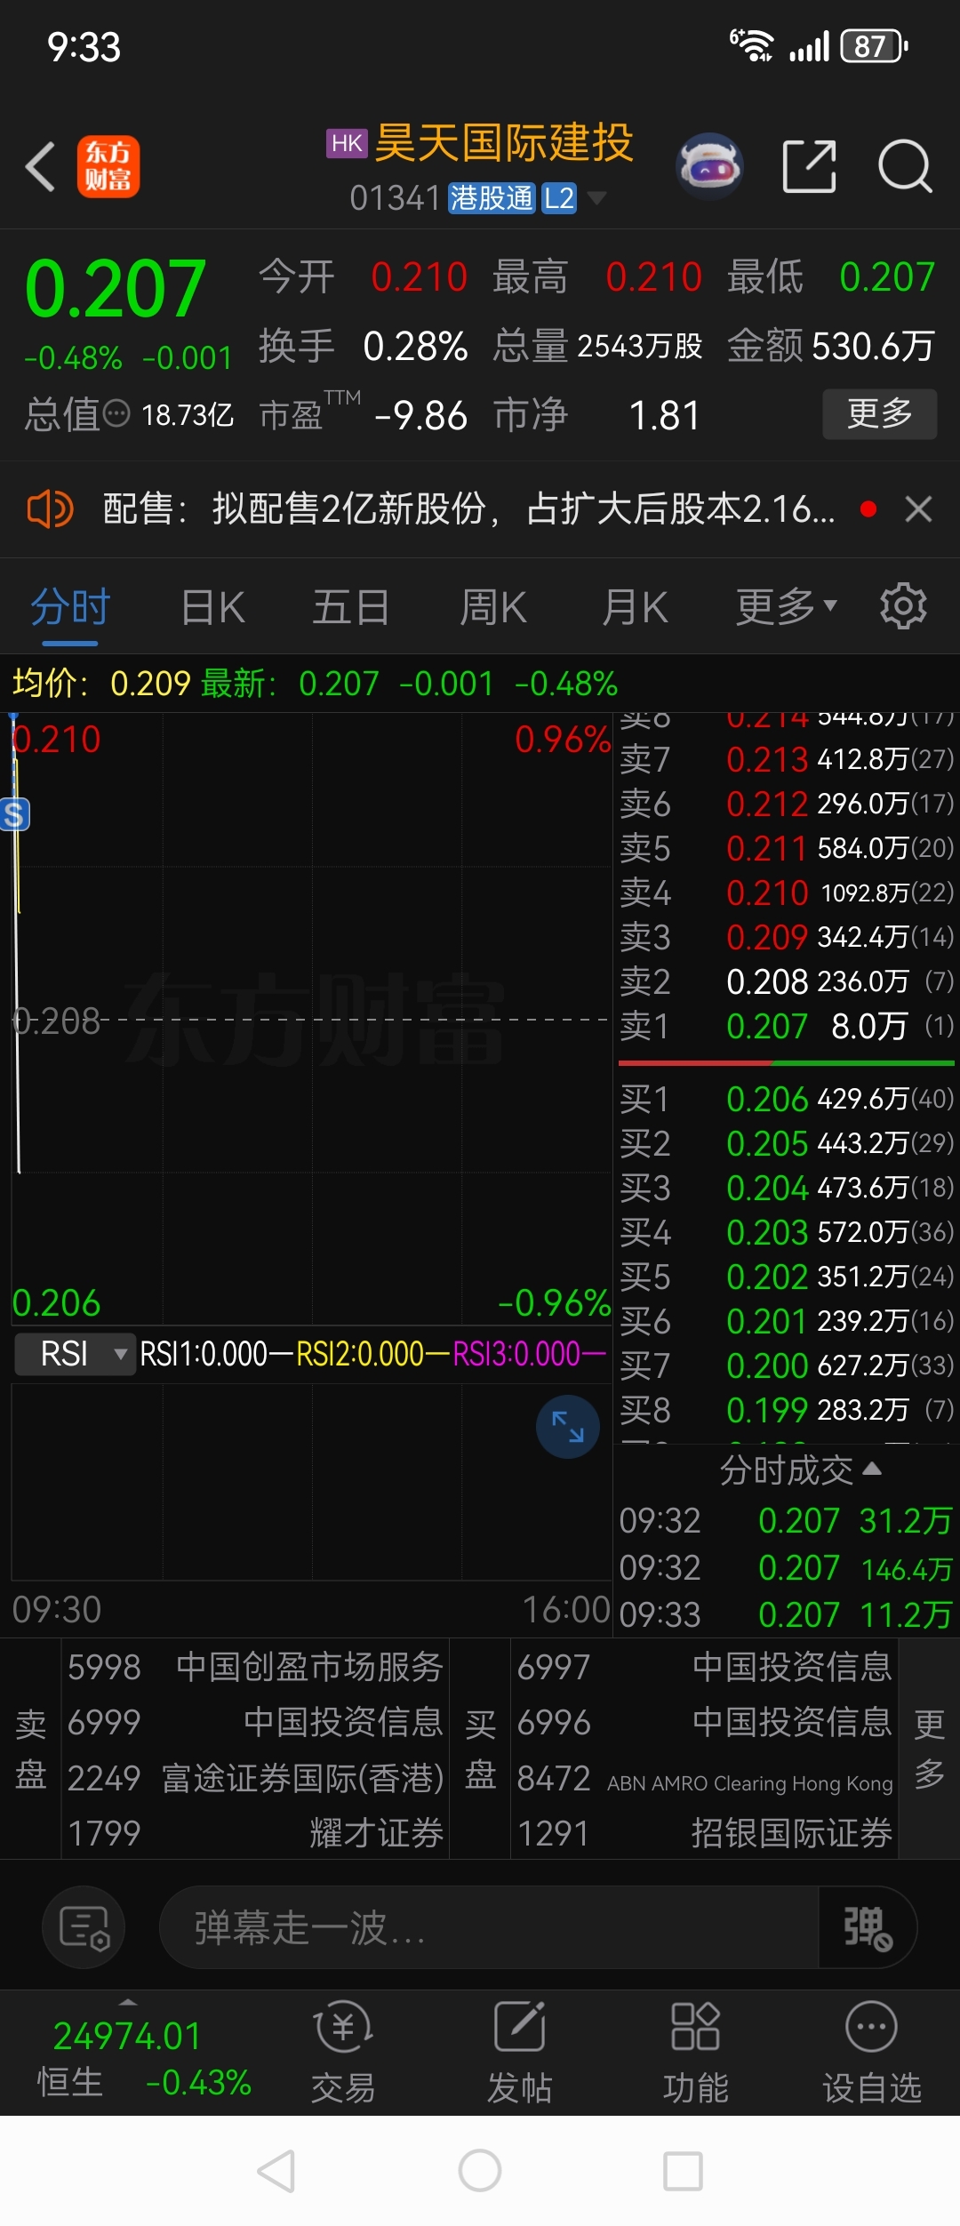Expand chart to fullscreen icon
Screen dimensions: 960x2226
pos(568,1427)
